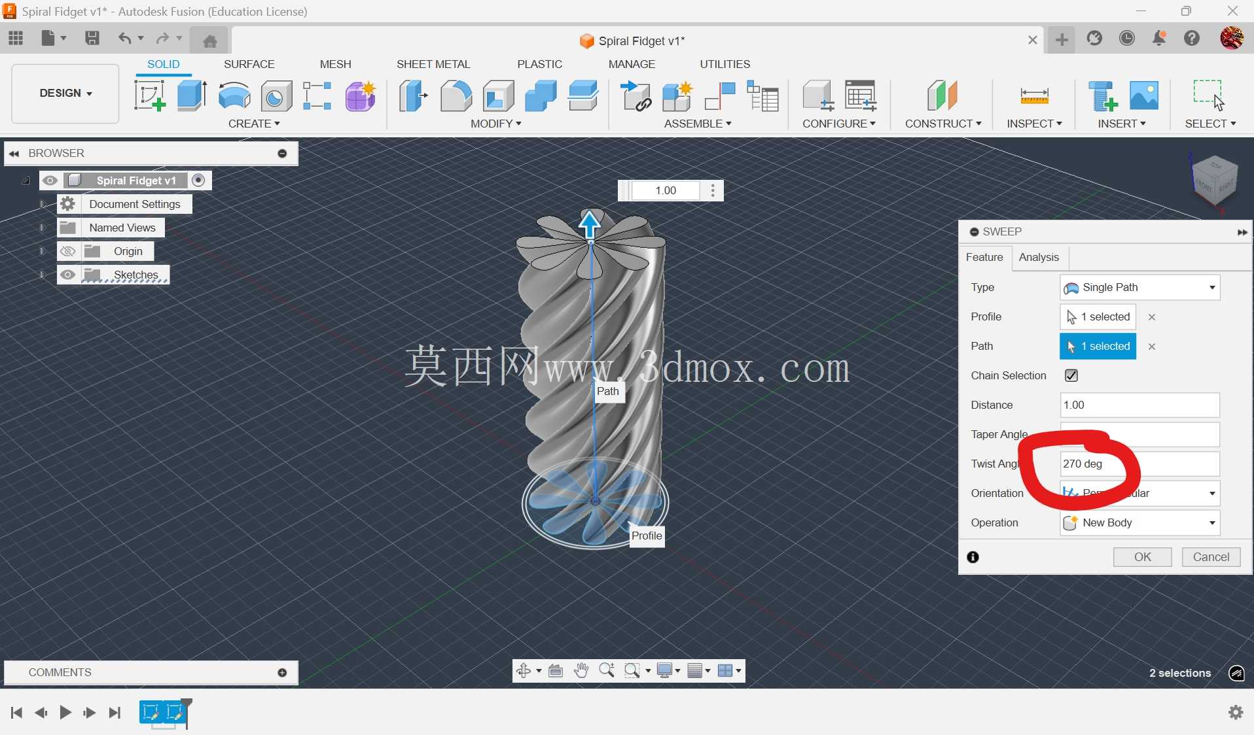Screen dimensions: 1254x735
Task: Cancel the Sweep dialog
Action: click(x=1211, y=557)
